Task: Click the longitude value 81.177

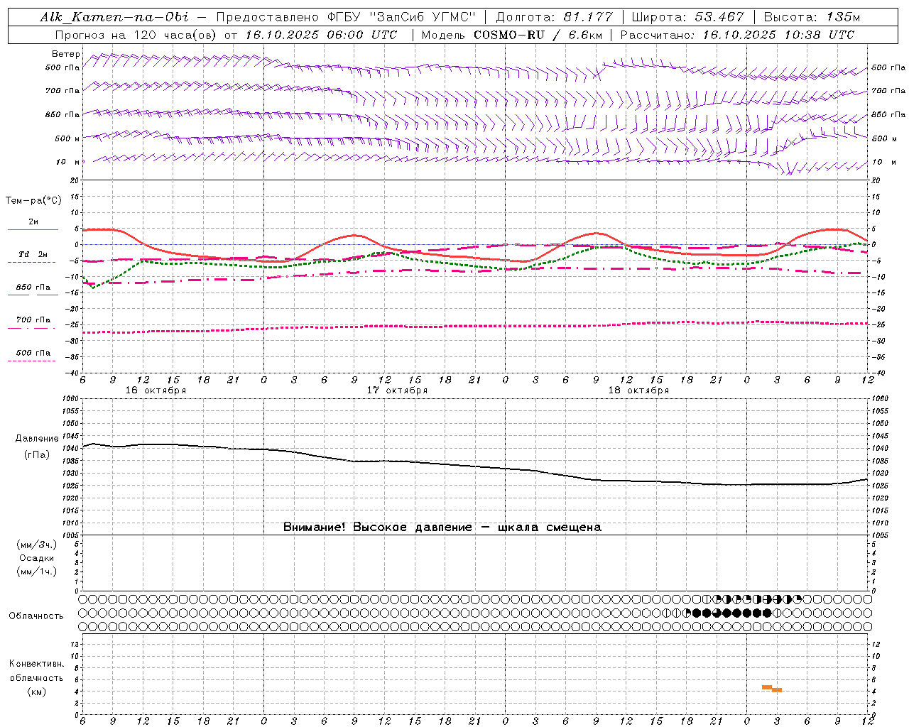Action: (x=587, y=17)
